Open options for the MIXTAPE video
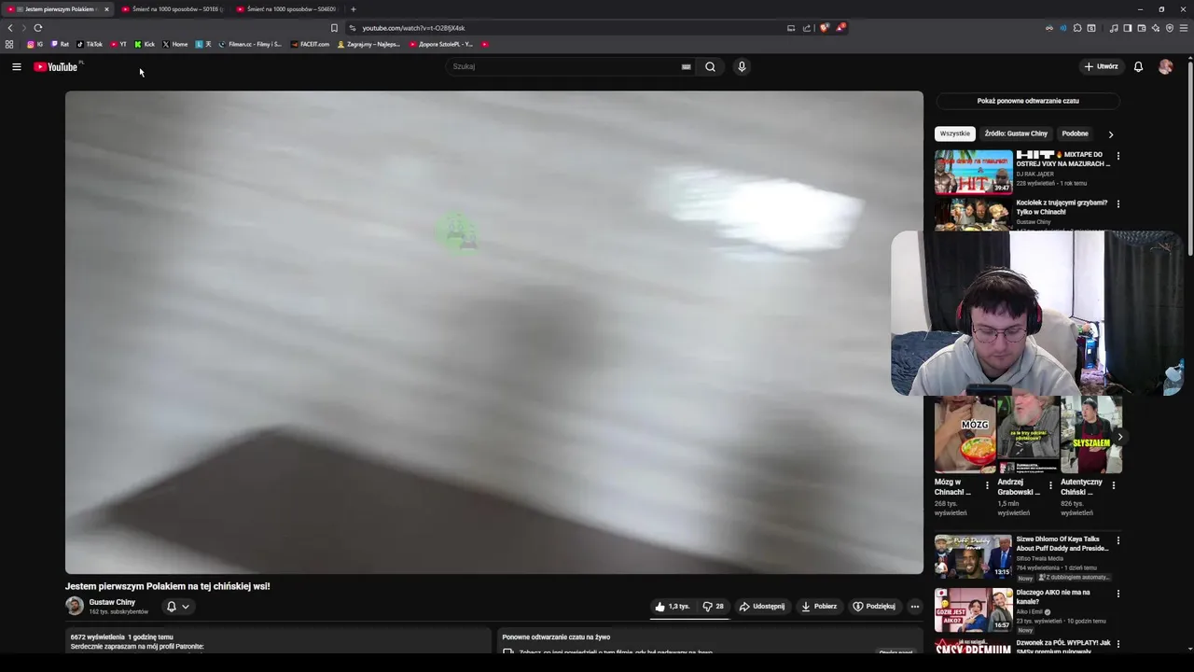The image size is (1194, 672). pos(1118,156)
